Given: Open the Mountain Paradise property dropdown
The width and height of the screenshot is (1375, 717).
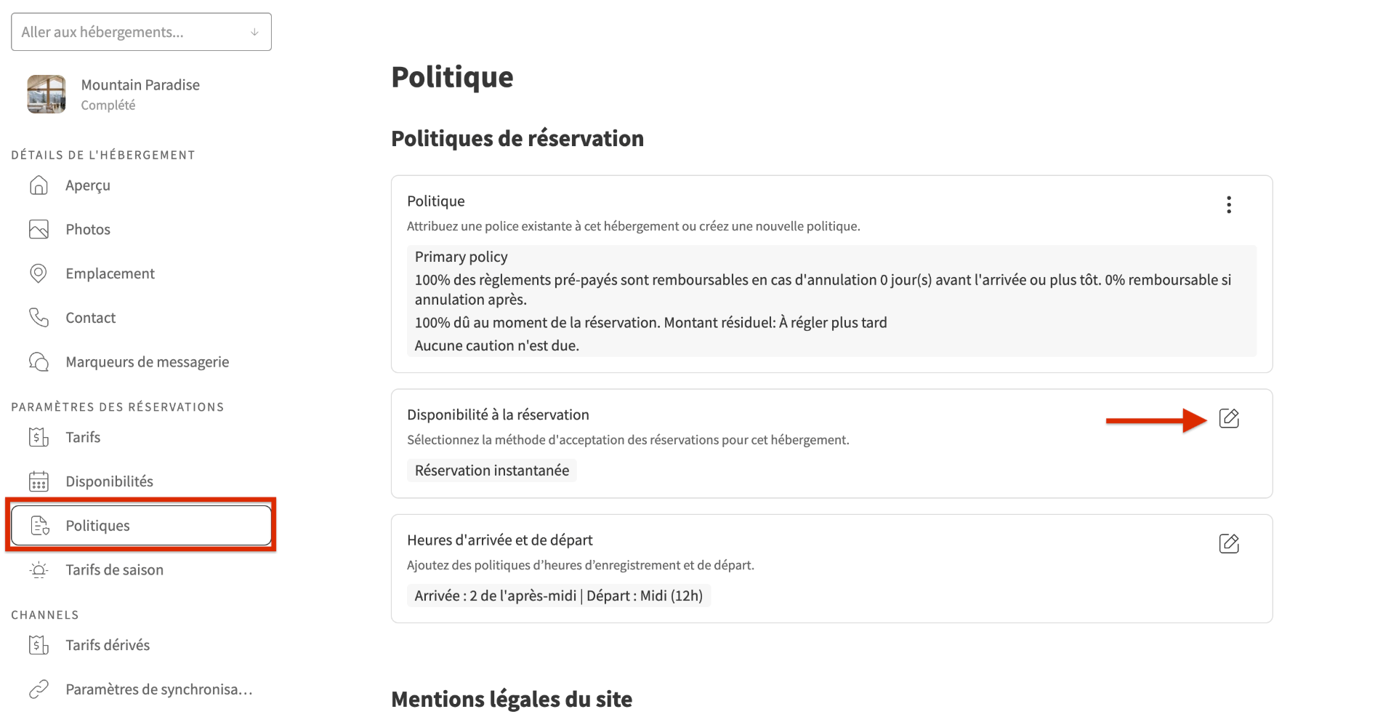Looking at the screenshot, I should 140,94.
